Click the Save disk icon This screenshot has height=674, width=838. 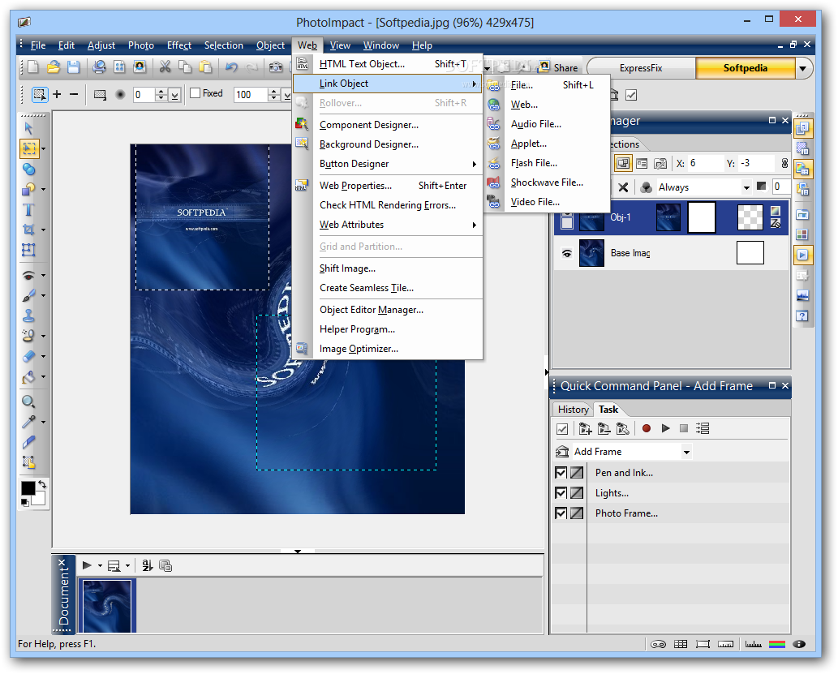pyautogui.click(x=73, y=67)
